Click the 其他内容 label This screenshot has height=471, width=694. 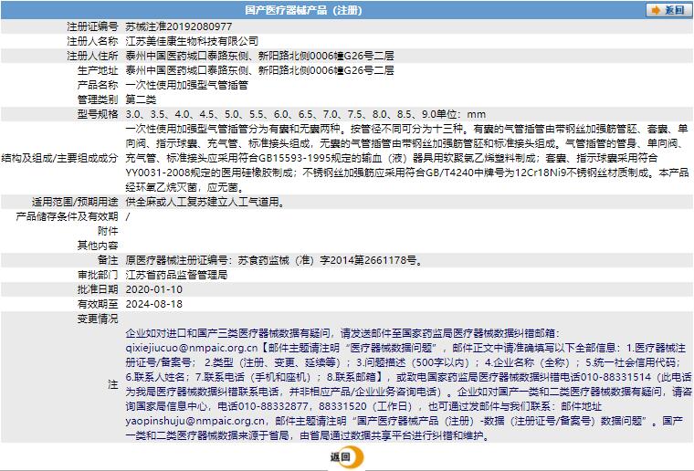tap(98, 246)
